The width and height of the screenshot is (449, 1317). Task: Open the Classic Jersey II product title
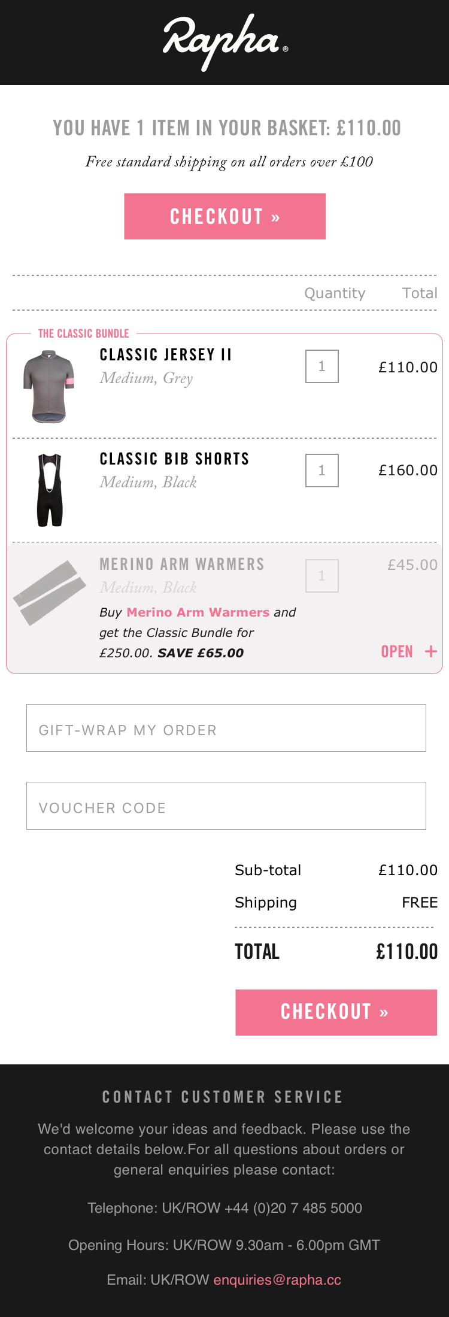(x=166, y=355)
